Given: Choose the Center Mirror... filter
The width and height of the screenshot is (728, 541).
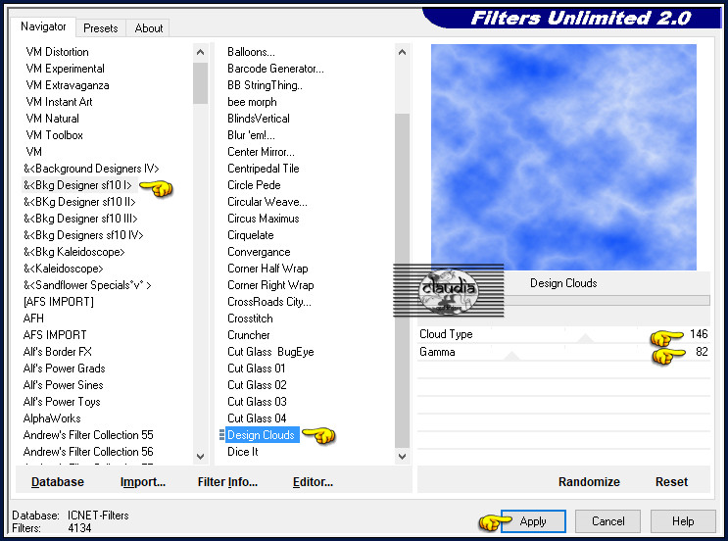Looking at the screenshot, I should point(261,152).
